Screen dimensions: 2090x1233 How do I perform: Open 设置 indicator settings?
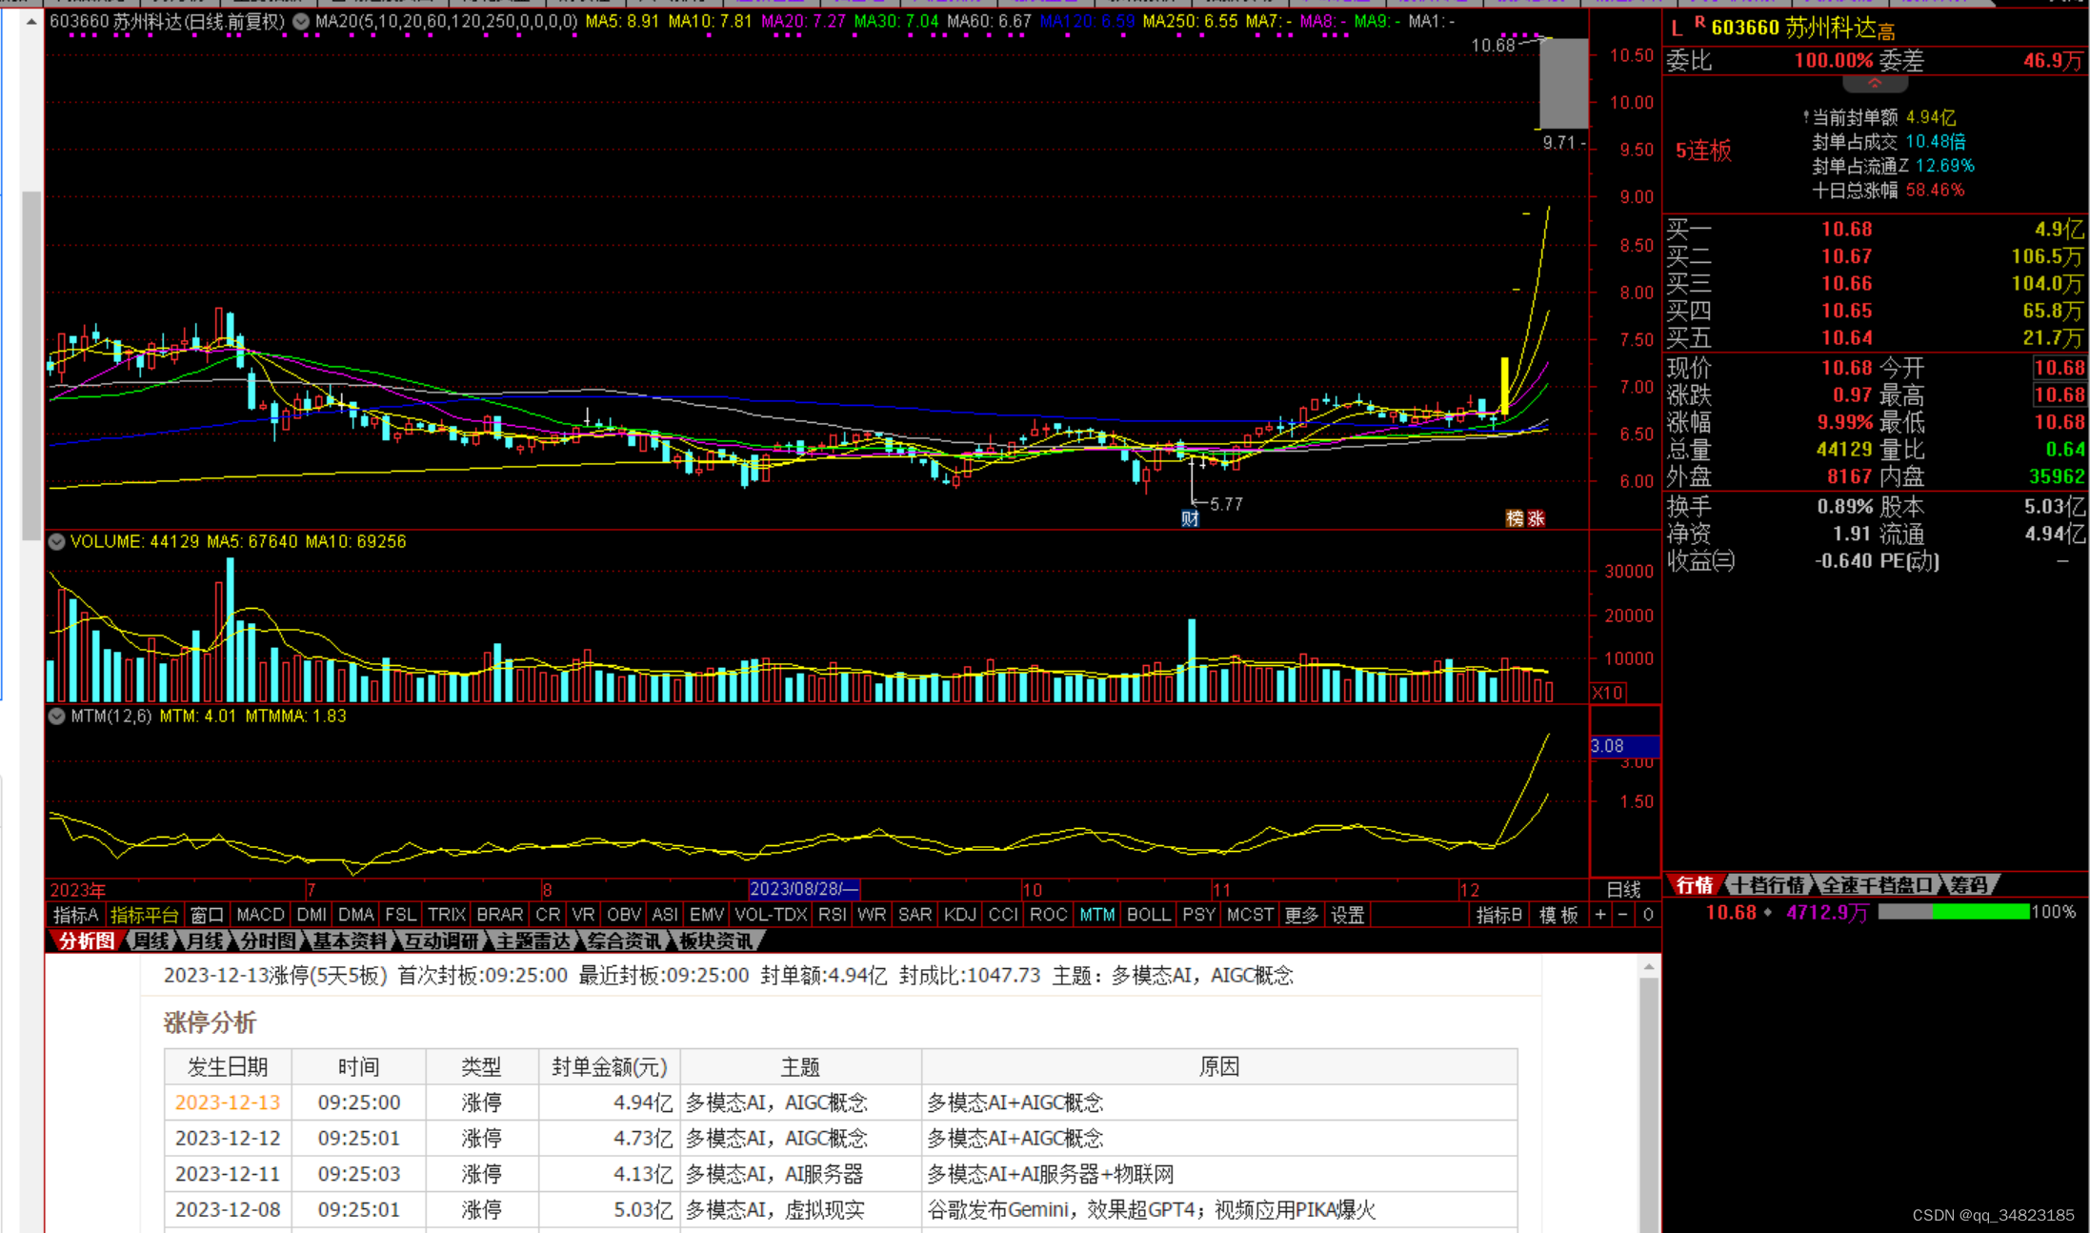[x=1347, y=915]
